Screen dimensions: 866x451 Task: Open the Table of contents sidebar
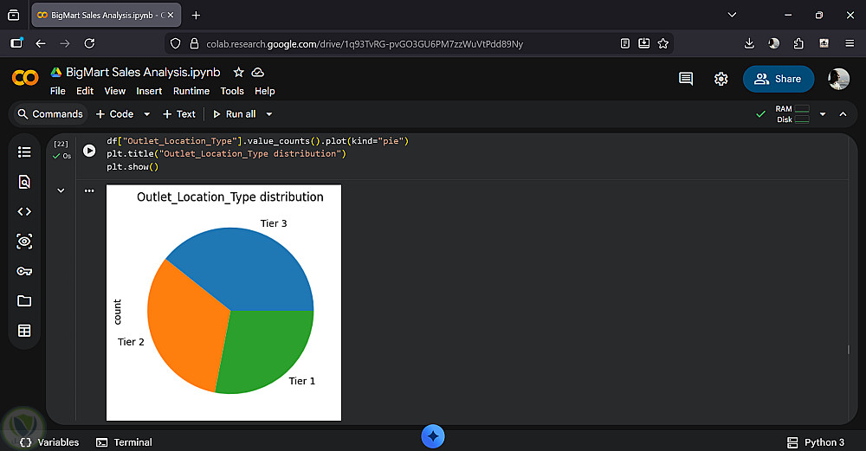pos(24,151)
